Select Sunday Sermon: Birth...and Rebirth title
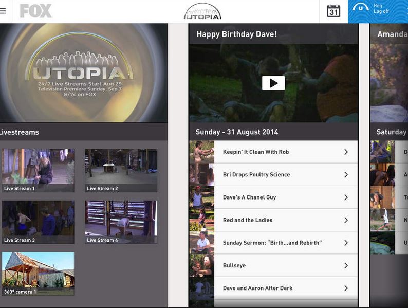 tap(272, 243)
